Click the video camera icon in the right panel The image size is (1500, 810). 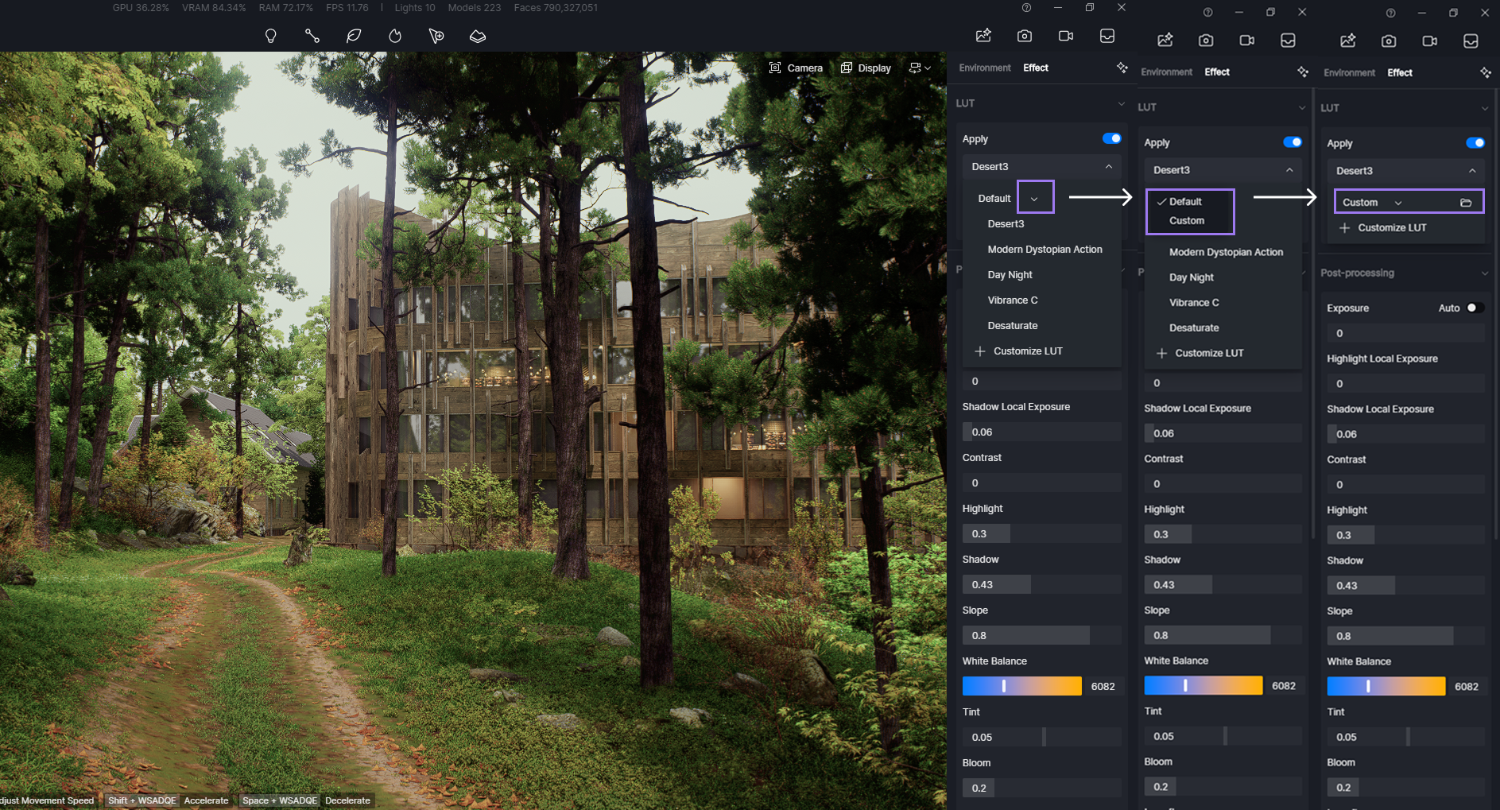tap(1430, 41)
